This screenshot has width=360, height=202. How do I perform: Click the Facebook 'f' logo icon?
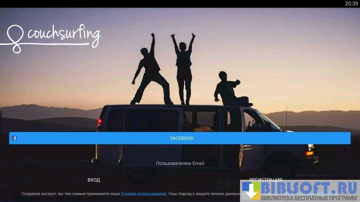(15, 138)
